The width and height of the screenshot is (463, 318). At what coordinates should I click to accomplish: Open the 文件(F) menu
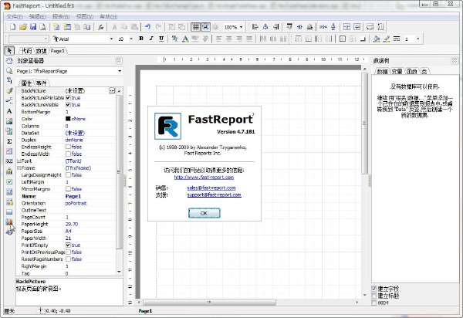(15, 17)
